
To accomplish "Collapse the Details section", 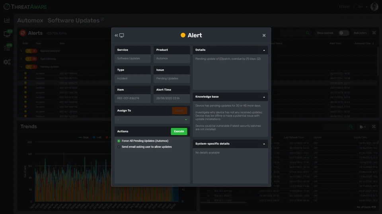I will (x=264, y=50).
